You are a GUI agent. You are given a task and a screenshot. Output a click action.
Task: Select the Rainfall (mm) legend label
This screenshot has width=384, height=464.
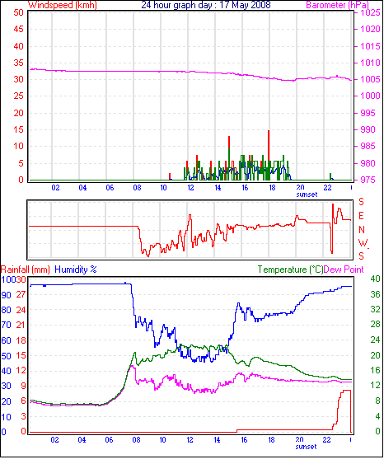click(x=26, y=269)
